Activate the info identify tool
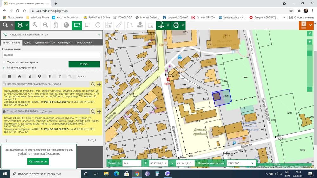This screenshot has width=317, height=178. tap(98, 25)
